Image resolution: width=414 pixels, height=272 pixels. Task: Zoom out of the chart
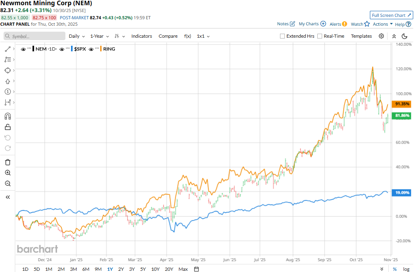(8, 183)
